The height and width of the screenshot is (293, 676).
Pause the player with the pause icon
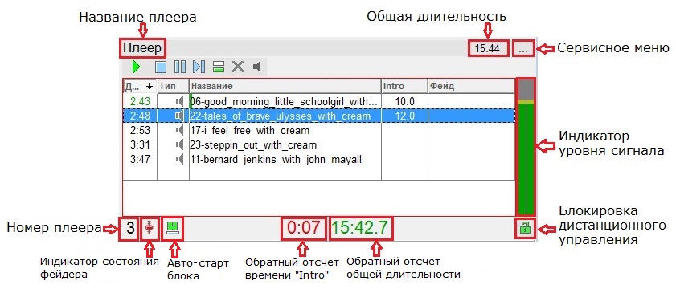tap(180, 67)
